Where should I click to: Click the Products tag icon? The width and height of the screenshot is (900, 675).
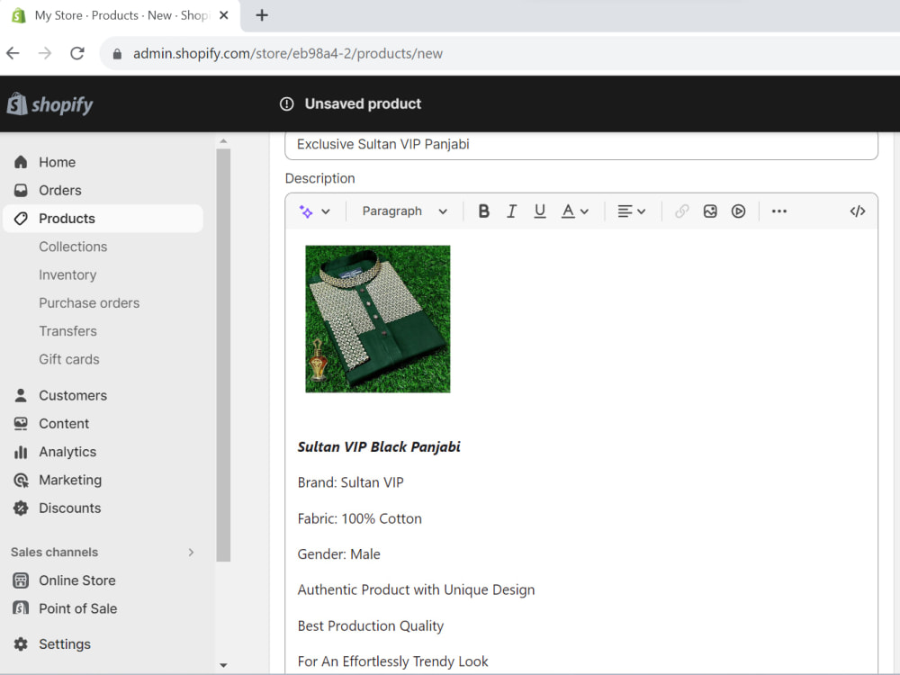tap(21, 218)
